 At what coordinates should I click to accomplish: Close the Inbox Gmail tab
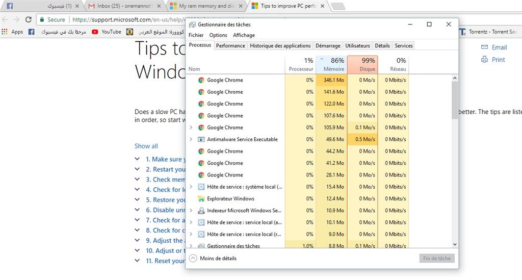(x=159, y=6)
